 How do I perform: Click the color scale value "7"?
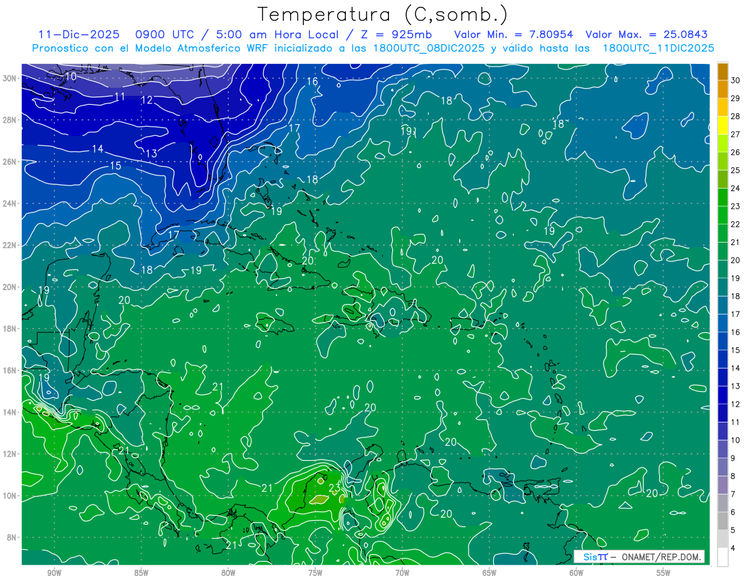[x=733, y=495]
